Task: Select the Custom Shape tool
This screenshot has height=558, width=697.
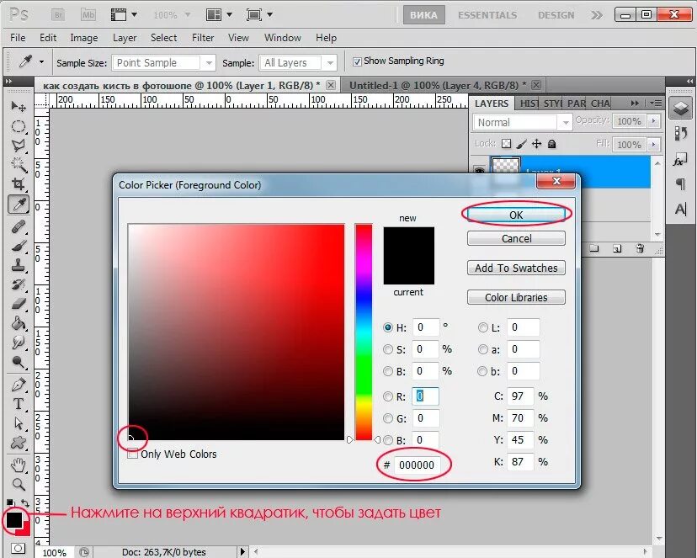Action: point(19,443)
